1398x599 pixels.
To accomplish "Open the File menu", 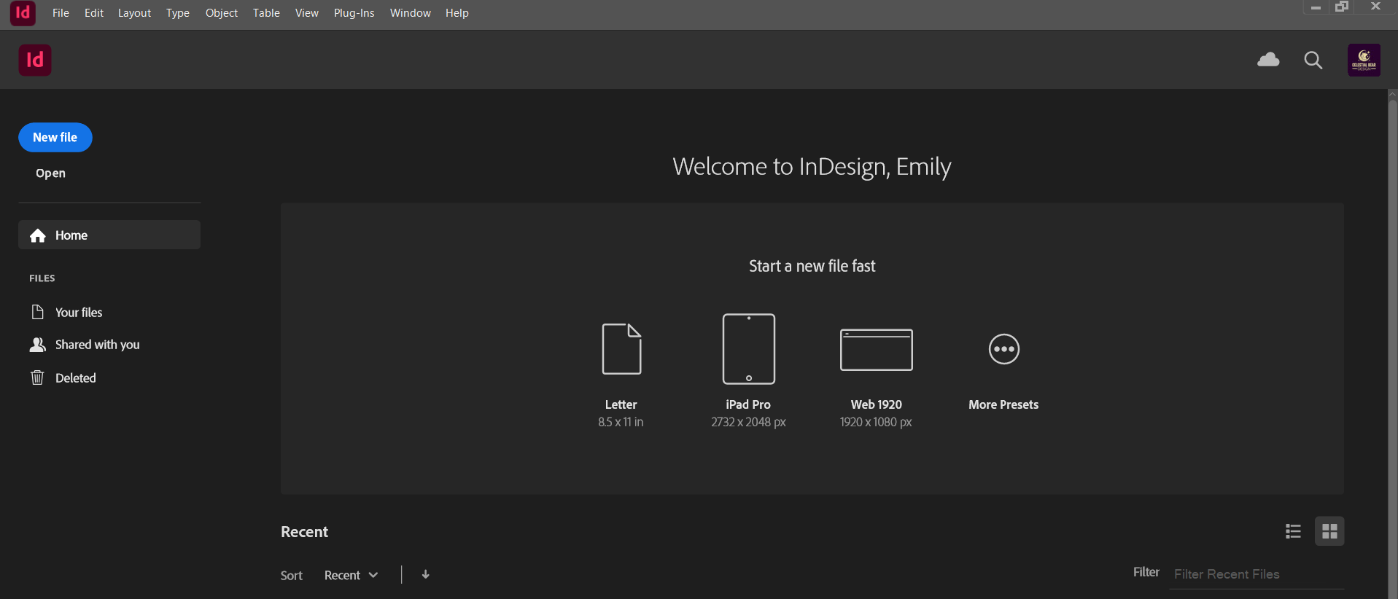I will pos(61,13).
